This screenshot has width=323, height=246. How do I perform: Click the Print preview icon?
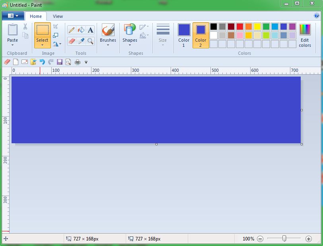pos(68,62)
